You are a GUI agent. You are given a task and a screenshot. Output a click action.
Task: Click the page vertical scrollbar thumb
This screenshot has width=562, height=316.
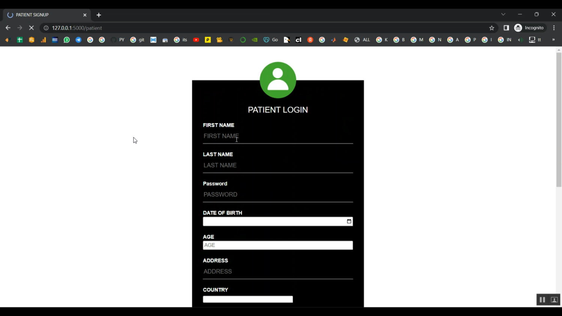click(559, 119)
